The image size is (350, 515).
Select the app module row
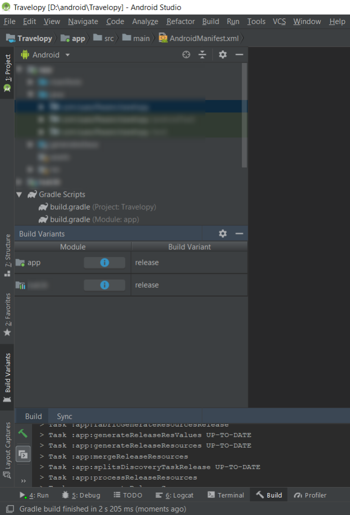click(x=131, y=263)
